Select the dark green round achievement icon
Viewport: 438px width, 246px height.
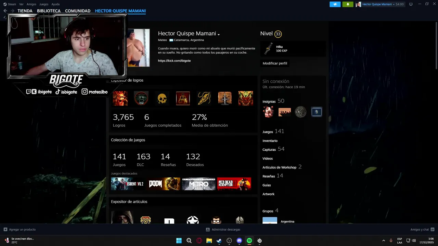141,98
